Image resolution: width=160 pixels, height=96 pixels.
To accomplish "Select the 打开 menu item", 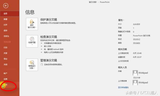I will (9, 25).
